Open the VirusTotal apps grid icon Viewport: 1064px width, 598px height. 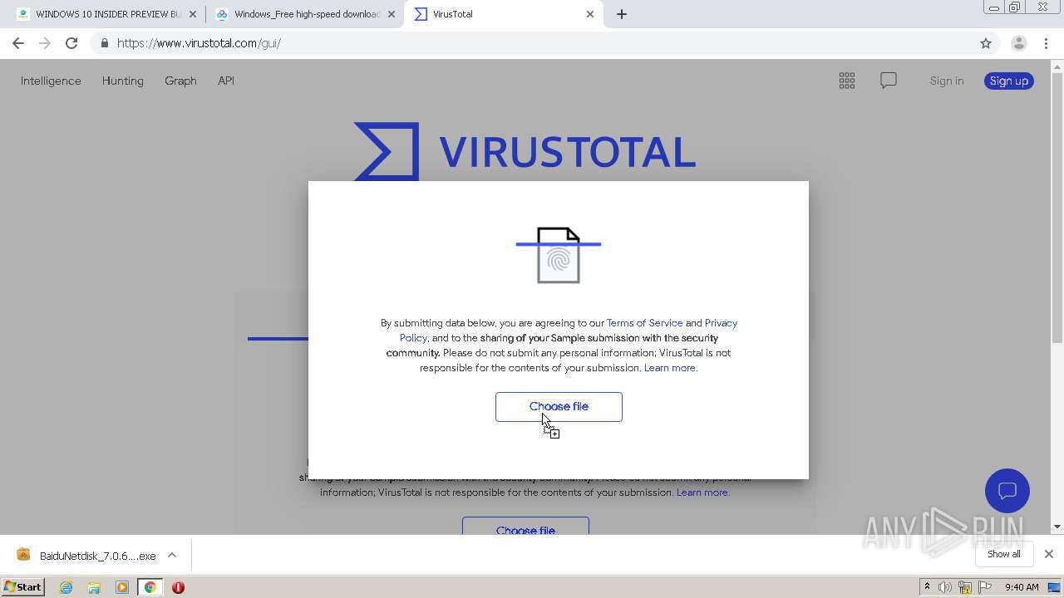point(847,81)
